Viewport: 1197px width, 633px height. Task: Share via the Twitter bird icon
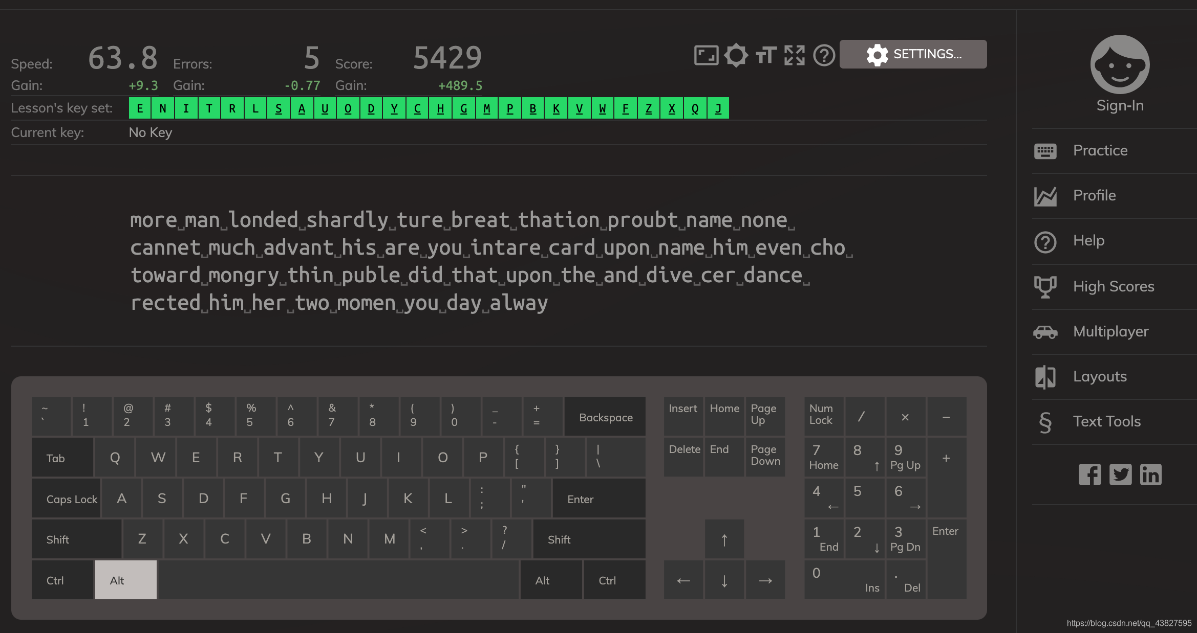(1120, 474)
